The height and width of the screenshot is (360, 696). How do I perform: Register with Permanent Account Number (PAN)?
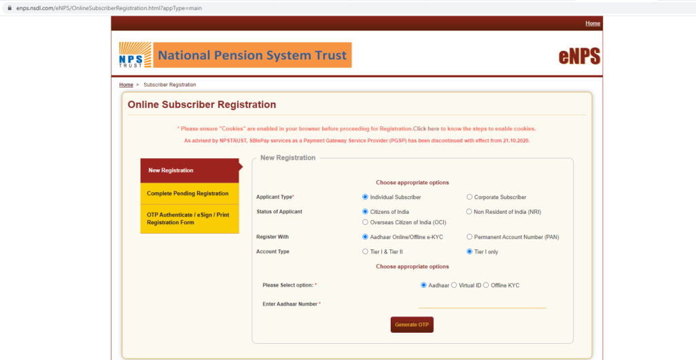pyautogui.click(x=469, y=237)
